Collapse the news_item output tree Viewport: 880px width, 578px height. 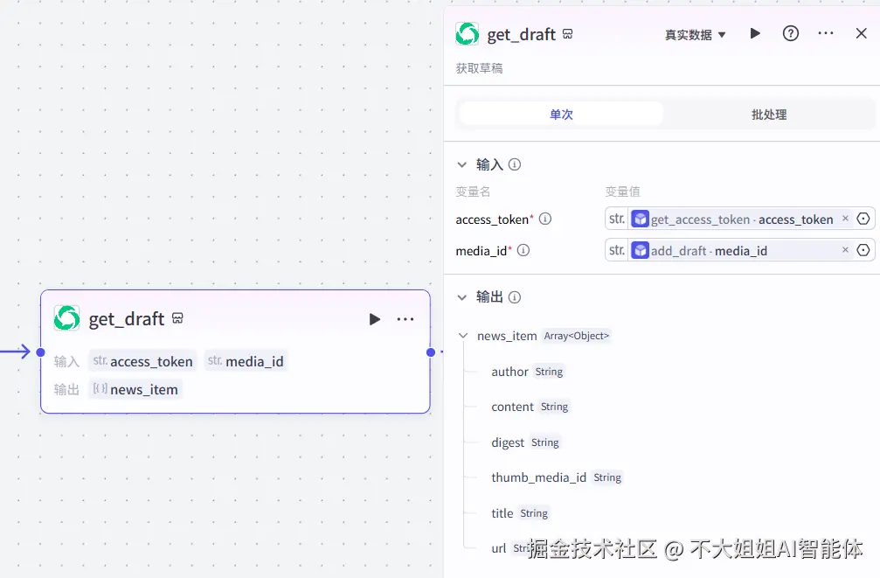[x=463, y=336]
